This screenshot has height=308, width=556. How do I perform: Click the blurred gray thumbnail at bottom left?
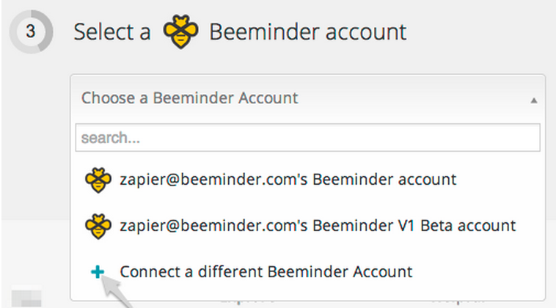tap(26, 296)
